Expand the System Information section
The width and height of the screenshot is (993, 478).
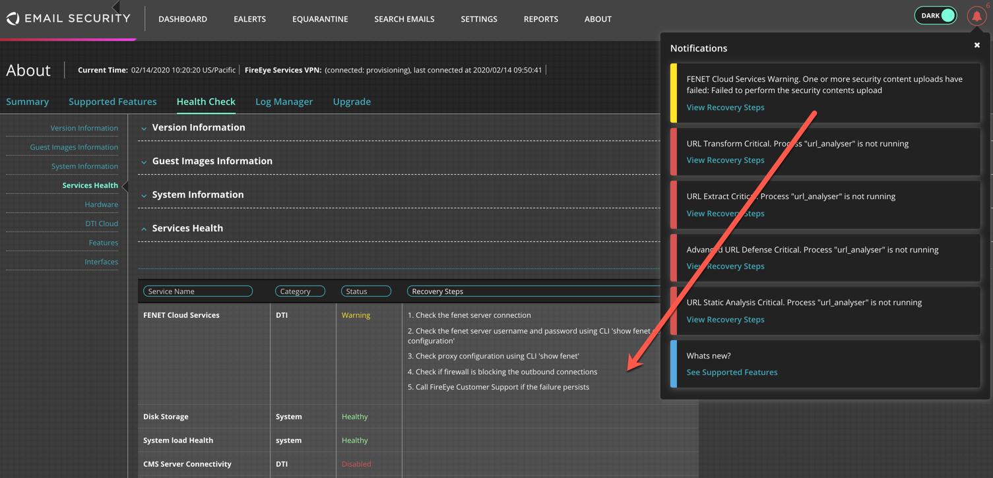click(144, 195)
